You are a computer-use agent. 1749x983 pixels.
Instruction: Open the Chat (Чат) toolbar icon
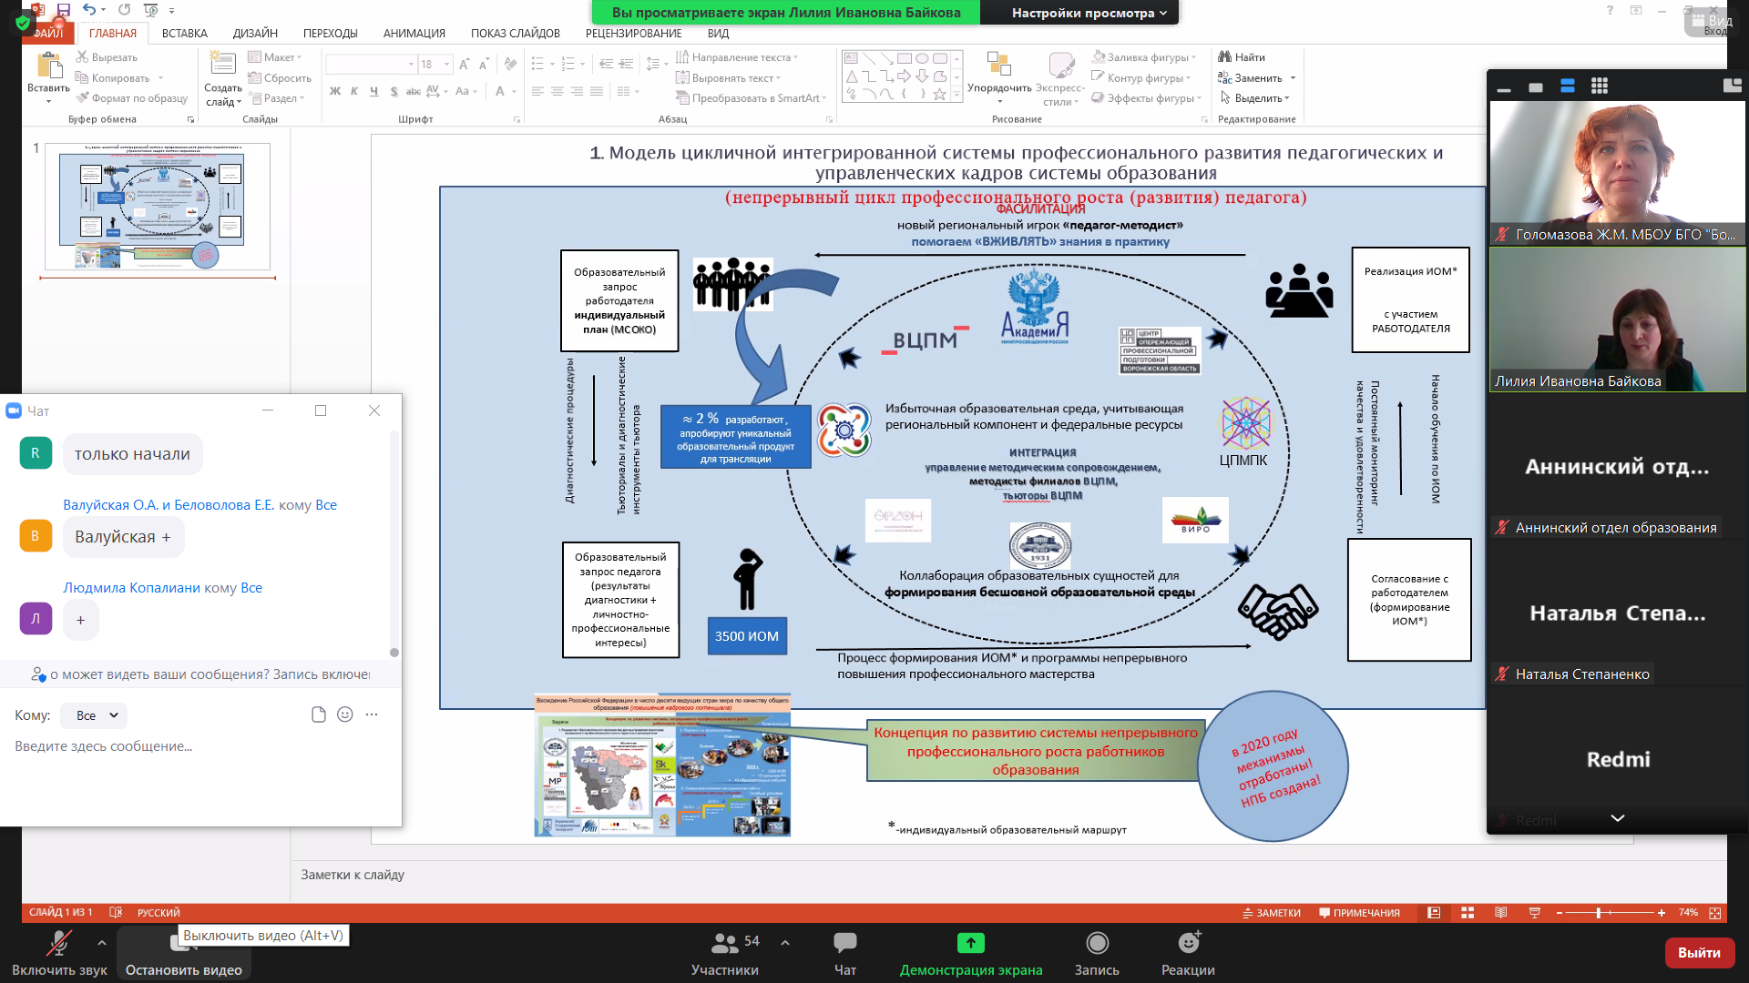(x=844, y=943)
